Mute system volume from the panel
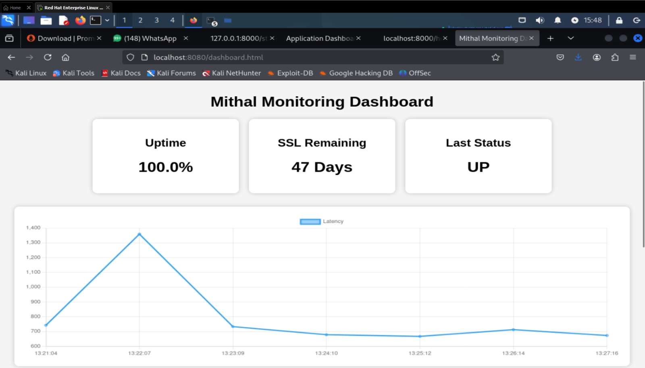 (x=540, y=20)
